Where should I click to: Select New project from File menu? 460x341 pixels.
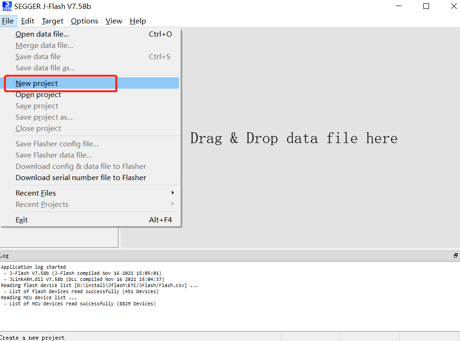(x=37, y=83)
